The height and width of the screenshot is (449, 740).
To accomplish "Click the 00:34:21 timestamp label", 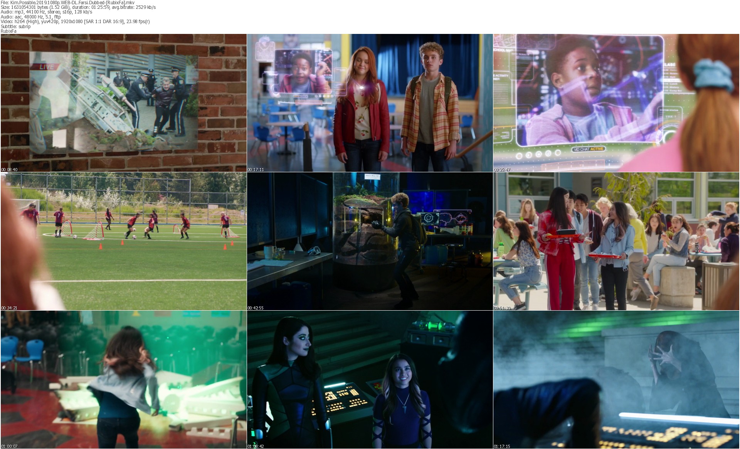I will point(9,308).
